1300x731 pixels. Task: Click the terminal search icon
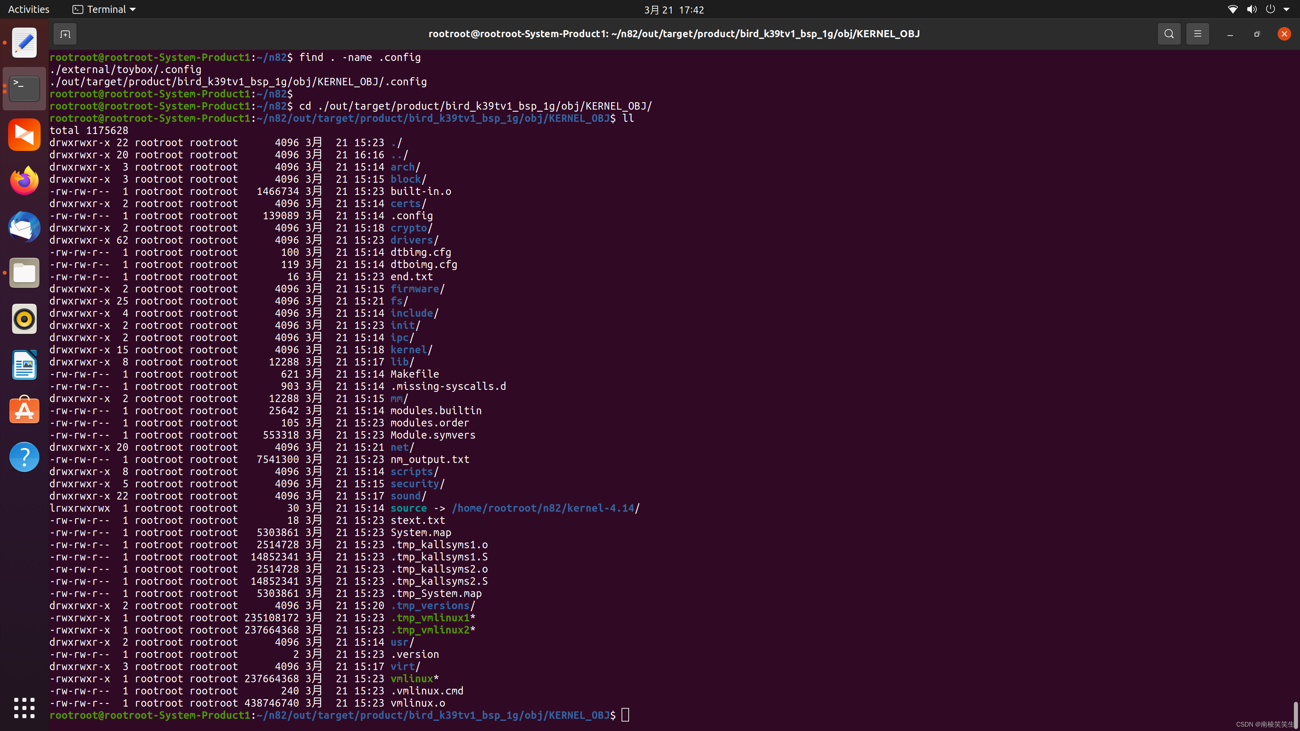coord(1169,34)
